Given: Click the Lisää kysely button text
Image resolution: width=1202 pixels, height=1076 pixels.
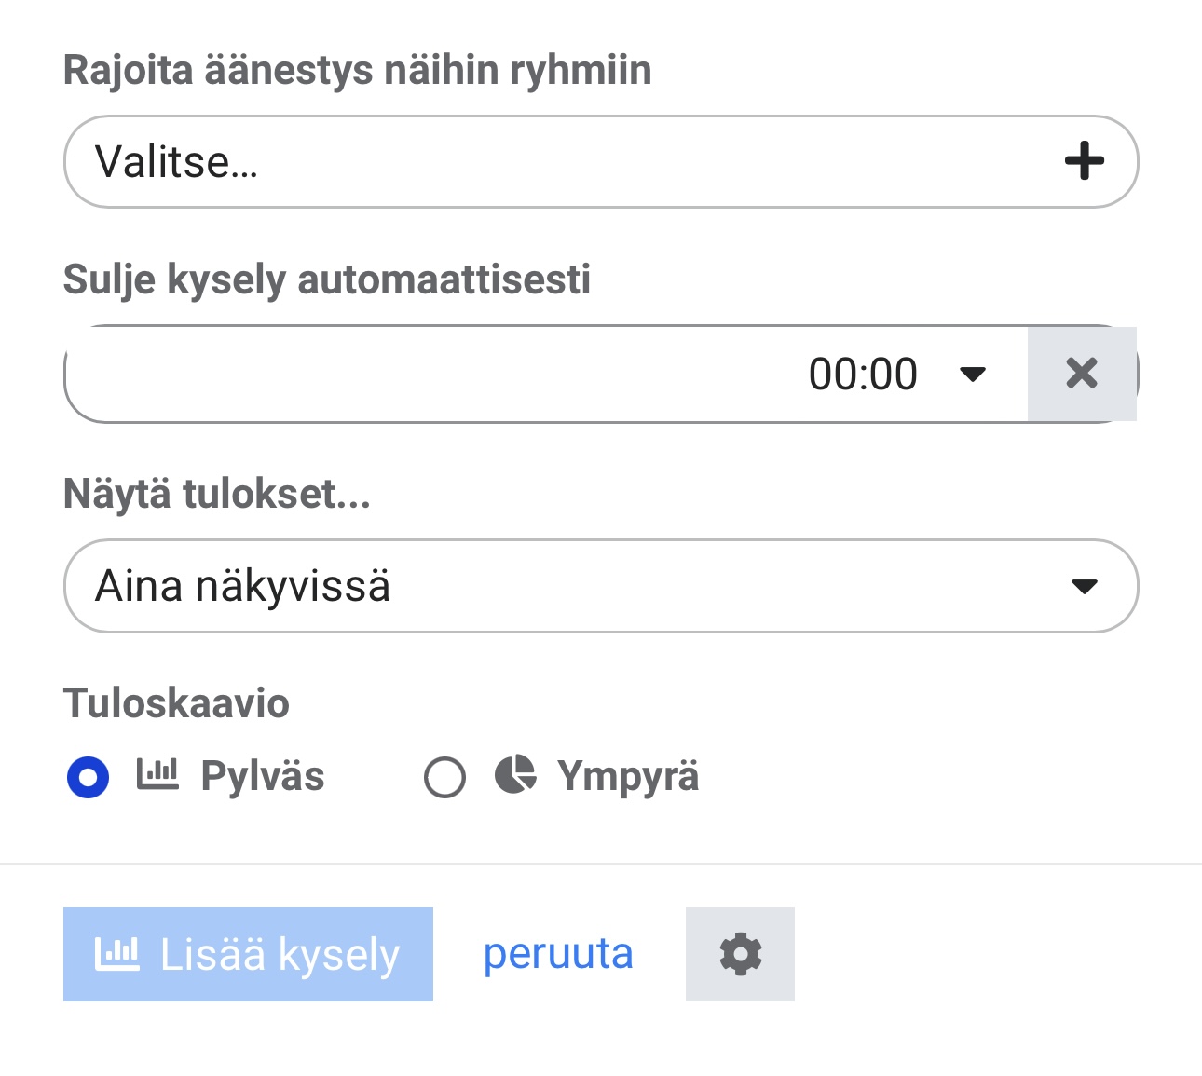Looking at the screenshot, I should (x=280, y=955).
